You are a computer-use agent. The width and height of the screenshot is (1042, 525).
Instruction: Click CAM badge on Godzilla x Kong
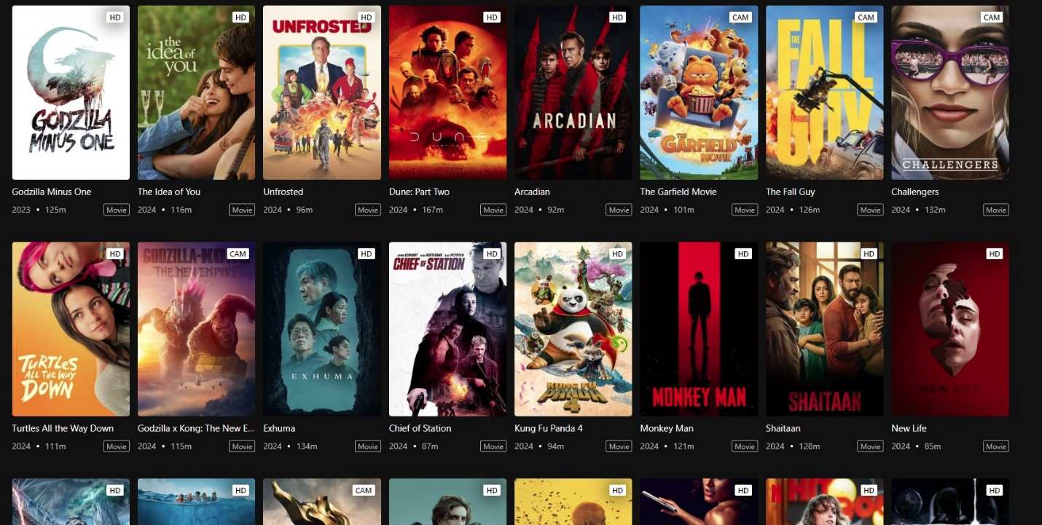point(238,254)
